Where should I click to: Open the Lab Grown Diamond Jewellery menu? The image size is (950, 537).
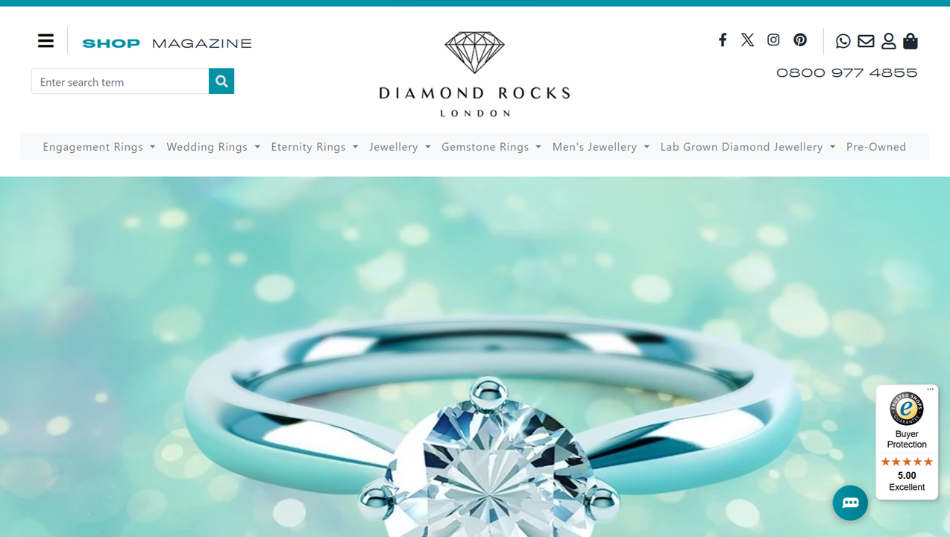pyautogui.click(x=748, y=147)
